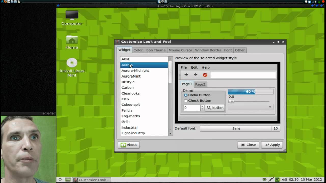326x183 pixels.
Task: Select the Widget tab
Action: (124, 50)
